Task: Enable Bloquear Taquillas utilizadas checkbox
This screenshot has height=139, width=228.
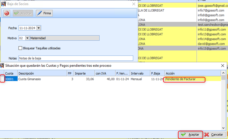Action: tap(20, 48)
